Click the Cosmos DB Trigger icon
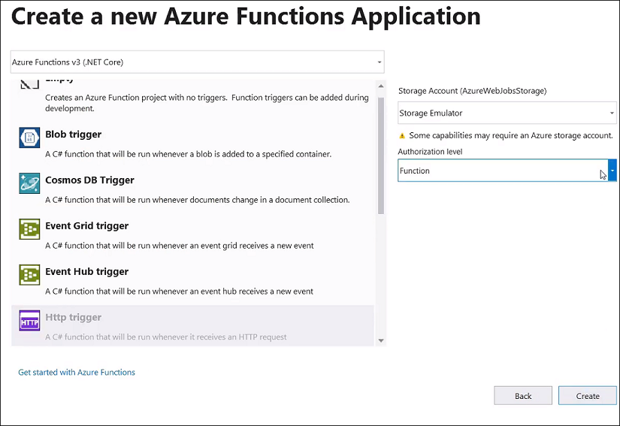 pos(29,183)
